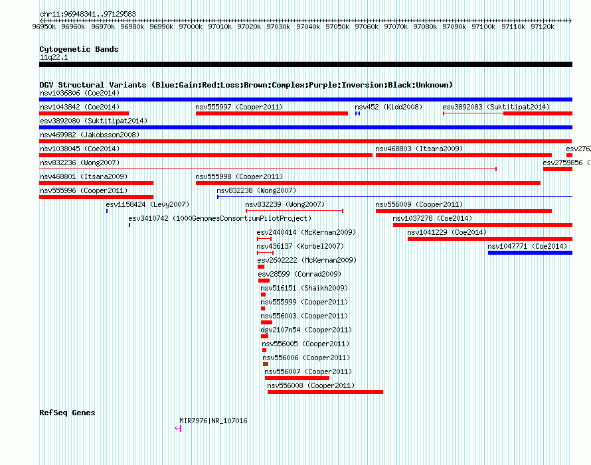
Task: Click the nsv832239 (Wong2007) red line
Action: click(x=294, y=211)
